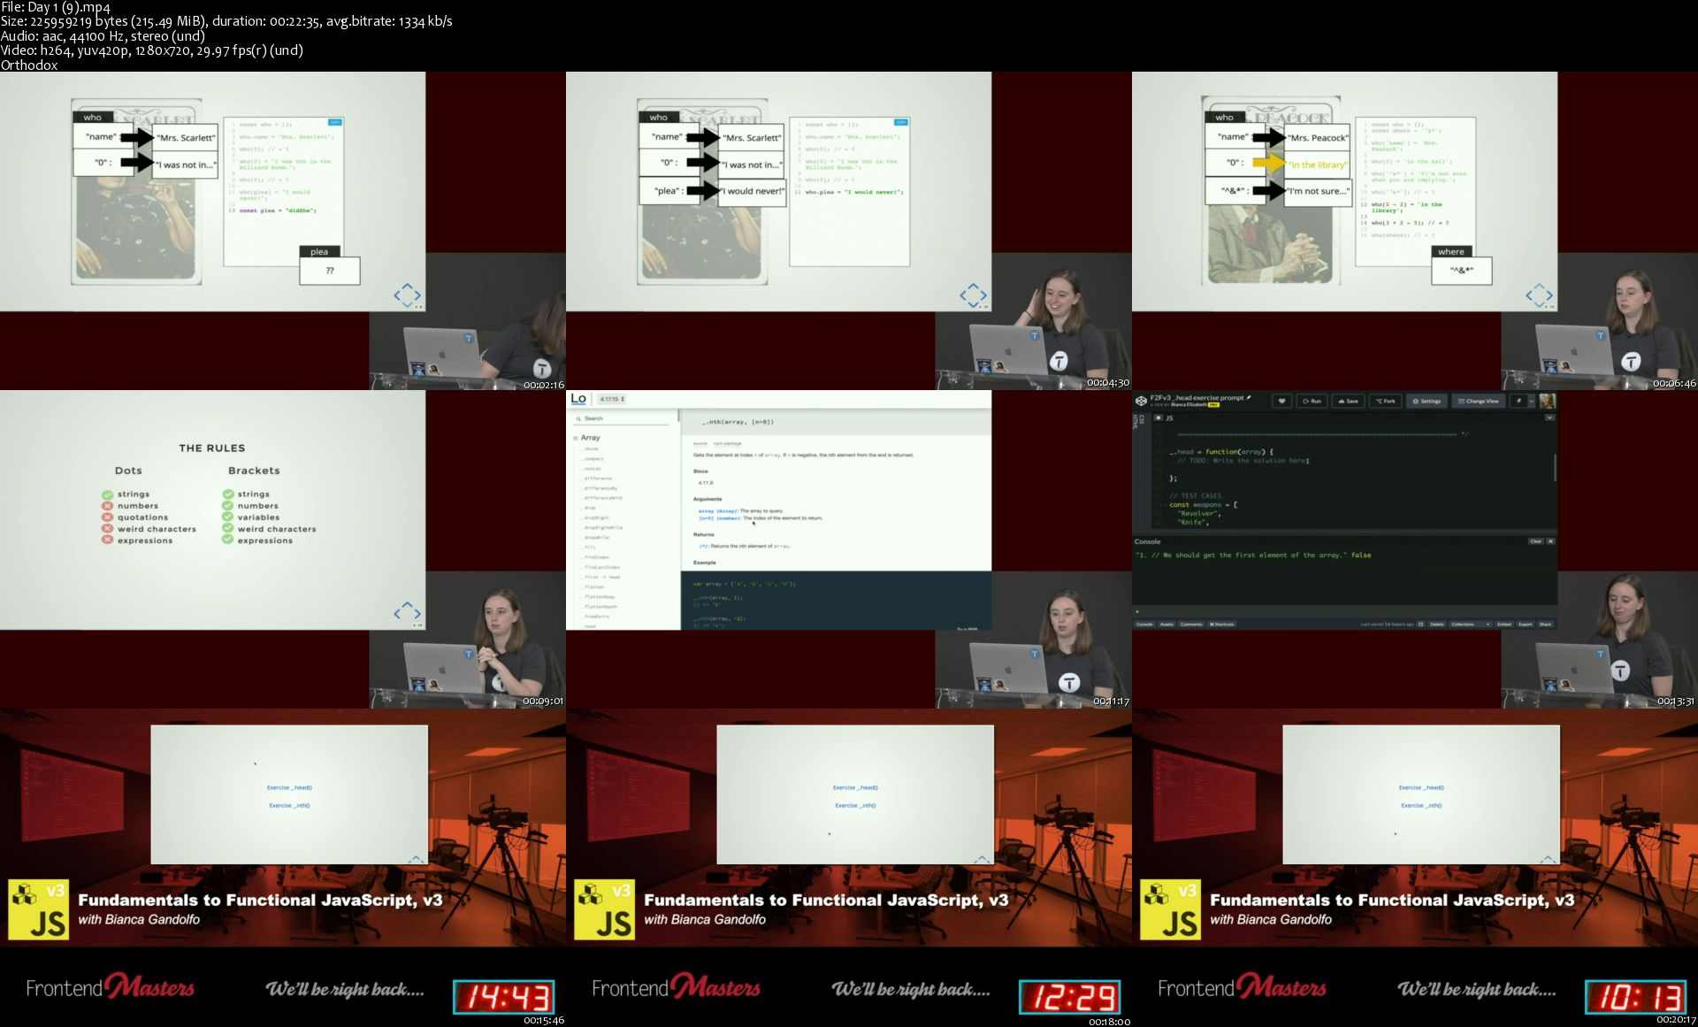Open the JS editor panel dropdown chevron

(1549, 418)
